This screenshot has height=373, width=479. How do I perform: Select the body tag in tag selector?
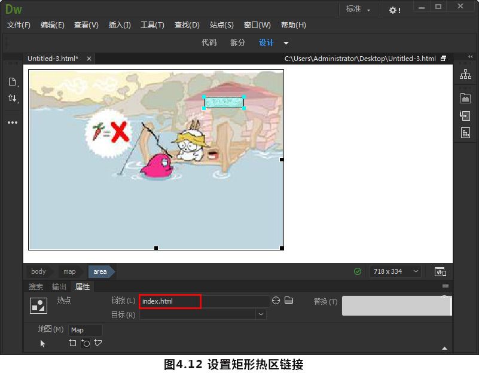[38, 271]
